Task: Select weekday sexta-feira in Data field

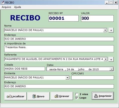Action: point(56,69)
